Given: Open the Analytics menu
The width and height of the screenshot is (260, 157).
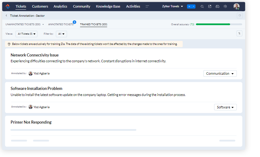Looking at the screenshot, I should click(60, 6).
